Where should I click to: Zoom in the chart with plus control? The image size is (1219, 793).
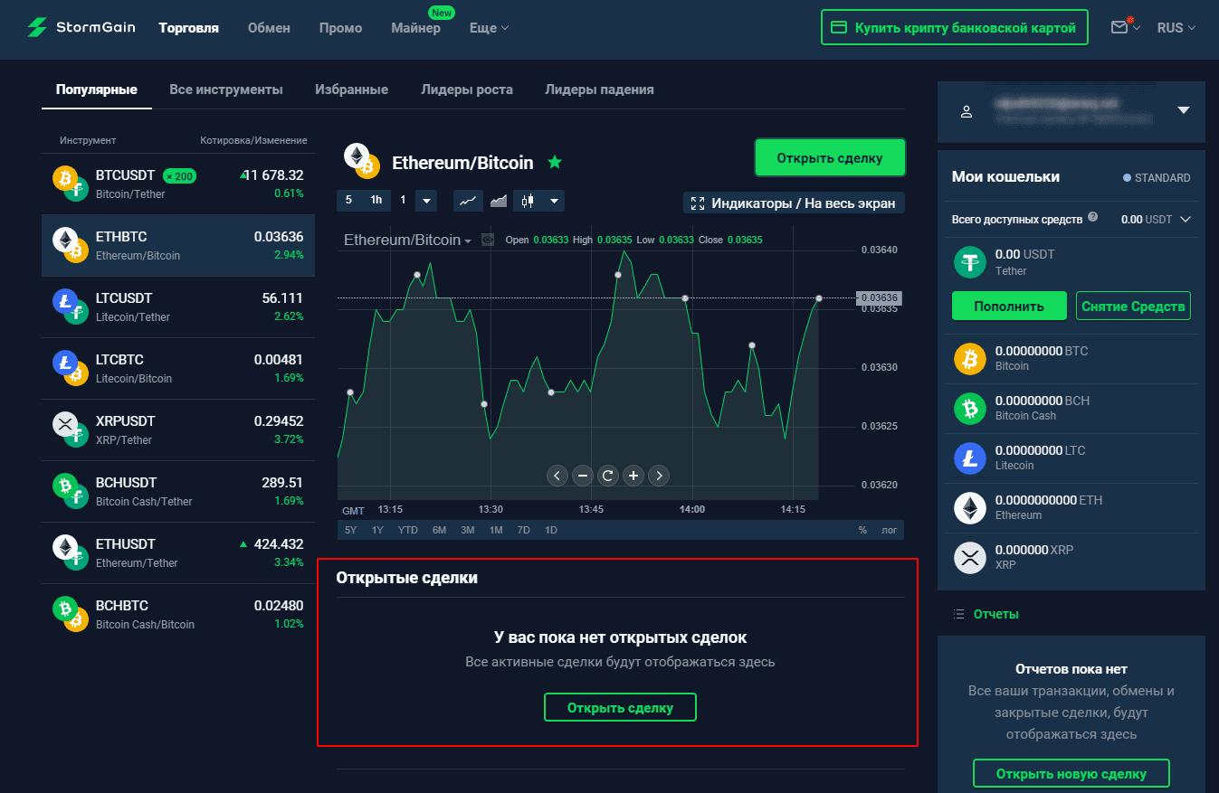[x=633, y=475]
